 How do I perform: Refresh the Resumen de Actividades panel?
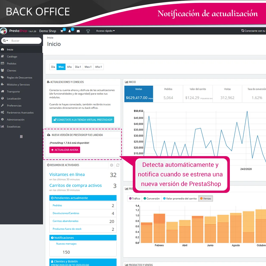coord(118,165)
